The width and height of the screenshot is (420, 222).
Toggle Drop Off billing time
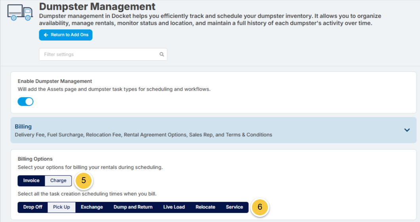[32, 207]
